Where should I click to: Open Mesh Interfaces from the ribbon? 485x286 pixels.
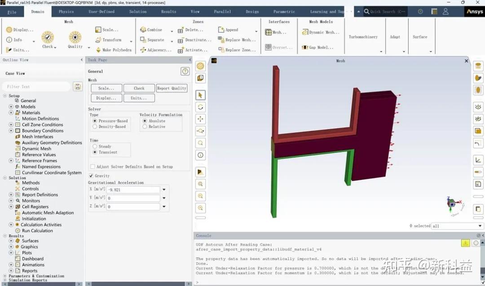tap(276, 32)
